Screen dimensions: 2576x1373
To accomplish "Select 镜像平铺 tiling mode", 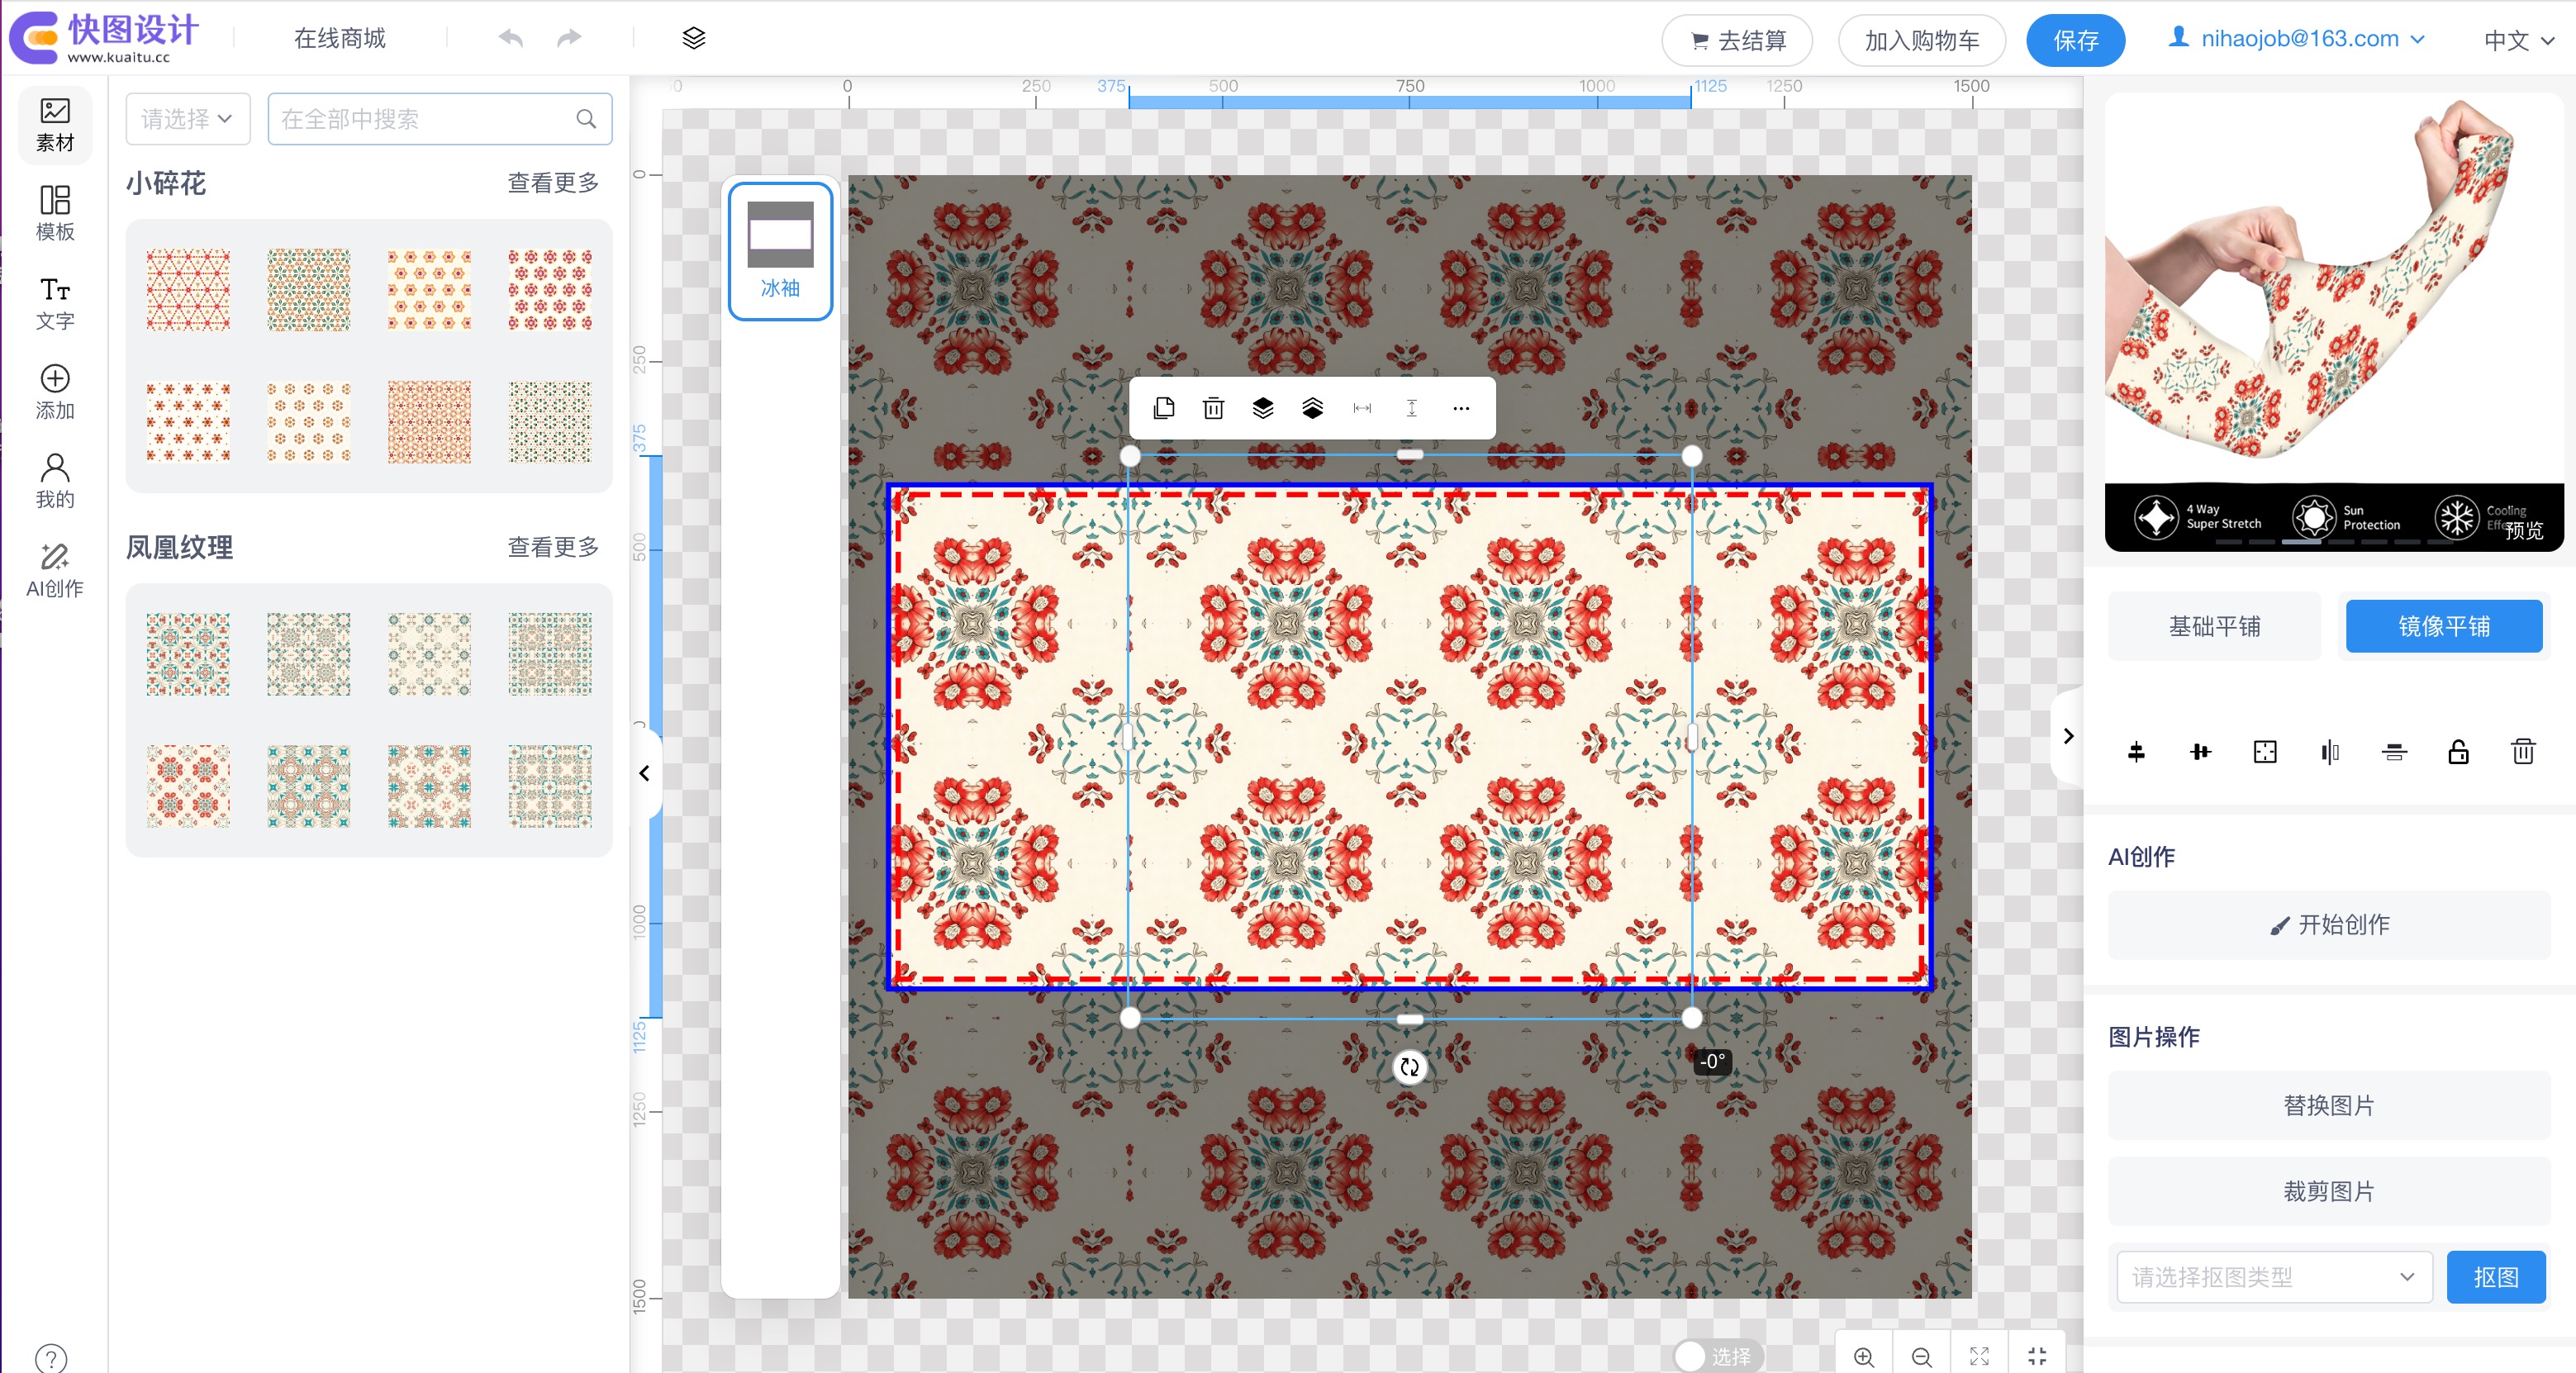I will (2443, 626).
